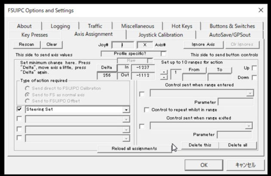Open the range exited control dropdown
Screen dimensions: 271x176
tap(249, 126)
